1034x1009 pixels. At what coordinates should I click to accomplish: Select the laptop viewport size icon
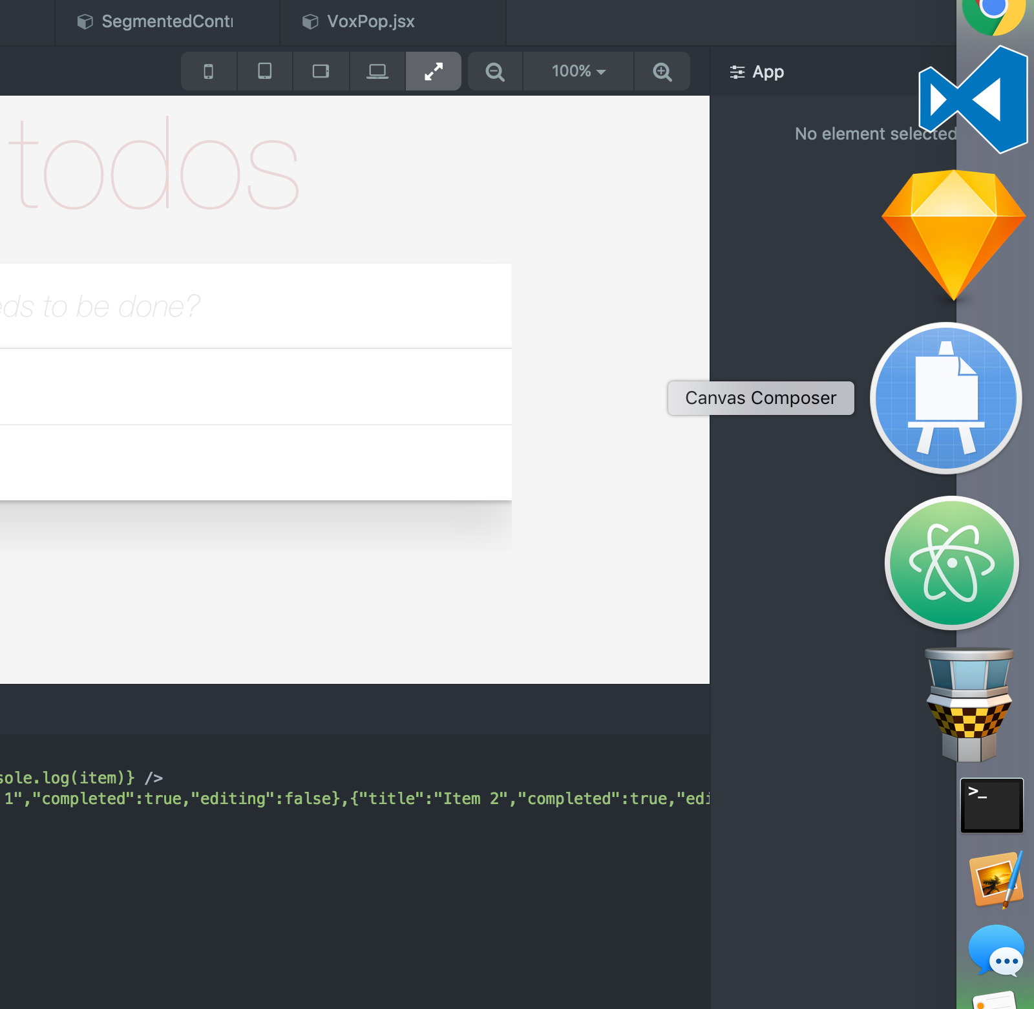click(x=377, y=71)
